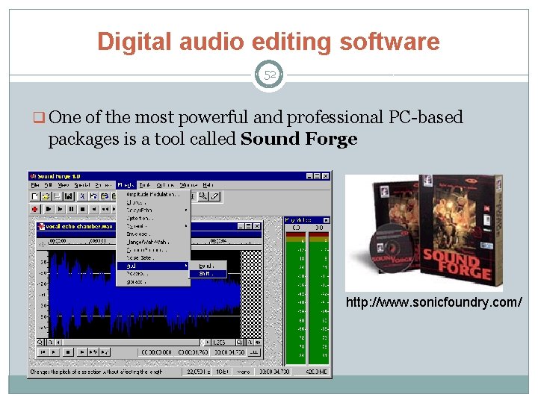Screen dimensions: 538x403
Task: Click the Cut scissors toolbar icon
Action: (x=82, y=196)
